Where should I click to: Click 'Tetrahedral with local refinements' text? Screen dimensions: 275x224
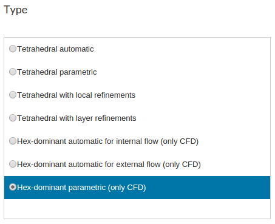(x=76, y=95)
